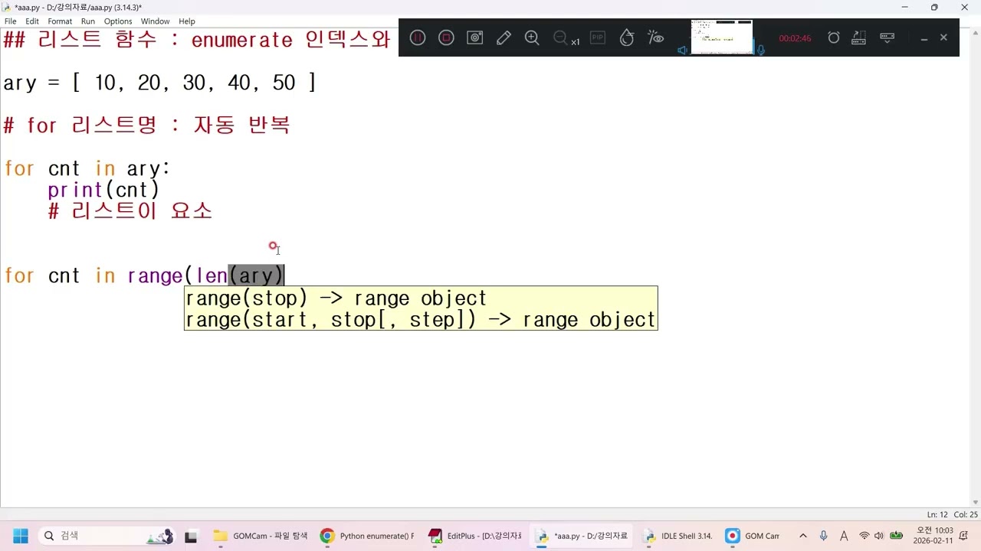Click the Col: 25 status indicator

pyautogui.click(x=966, y=515)
